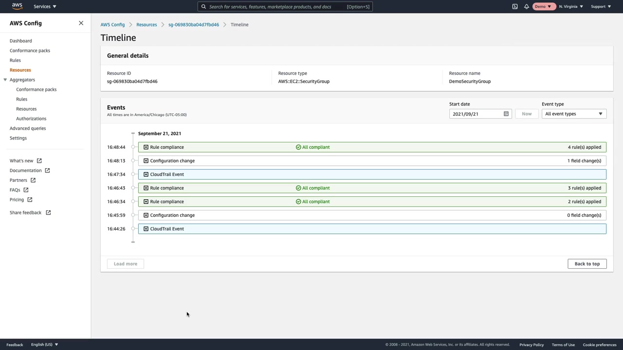Open the N. Virginia region selector
This screenshot has width=623, height=350.
tap(570, 6)
